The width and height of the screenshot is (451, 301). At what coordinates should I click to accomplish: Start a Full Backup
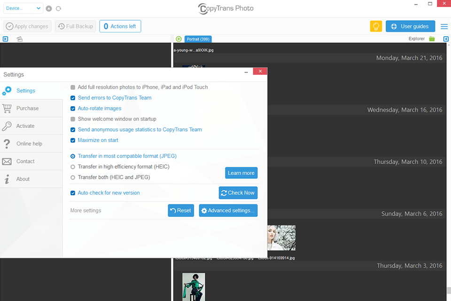75,26
